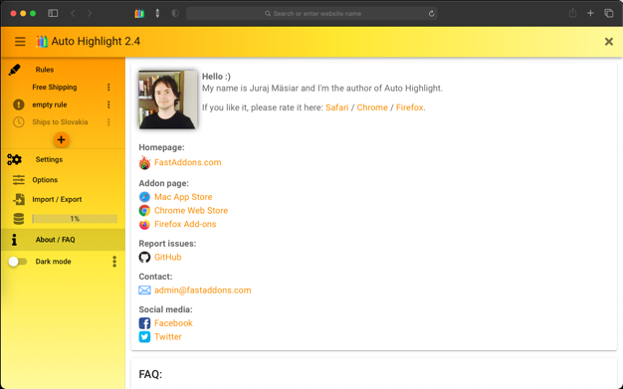623x389 pixels.
Task: Open the Firefox Add-ons link
Action: point(185,224)
